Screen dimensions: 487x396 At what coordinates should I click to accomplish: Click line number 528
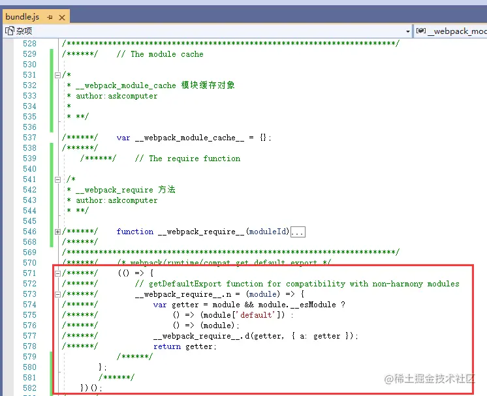(x=29, y=44)
